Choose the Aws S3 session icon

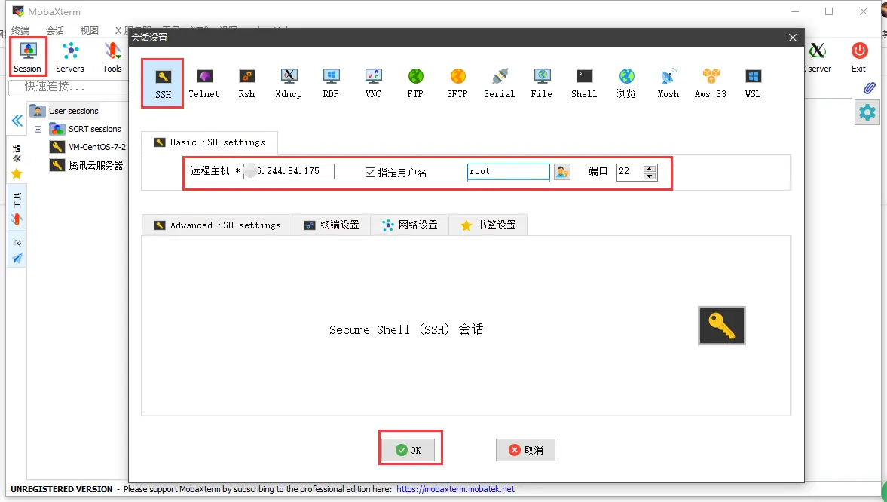[x=711, y=83]
